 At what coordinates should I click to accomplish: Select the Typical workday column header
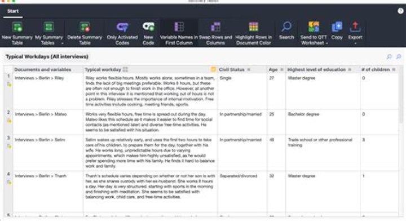151,69
